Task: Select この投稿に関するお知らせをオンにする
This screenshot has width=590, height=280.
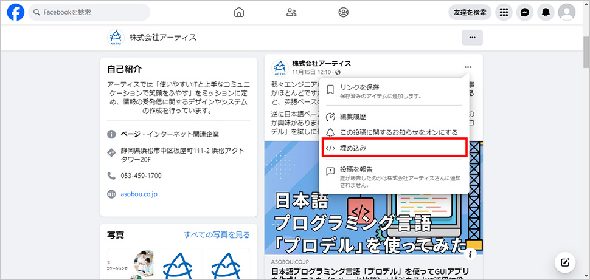Action: point(394,132)
